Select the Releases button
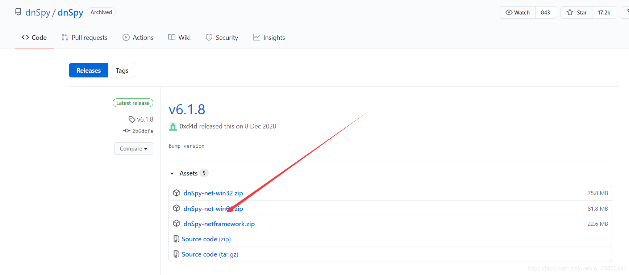The image size is (629, 275). pos(88,70)
